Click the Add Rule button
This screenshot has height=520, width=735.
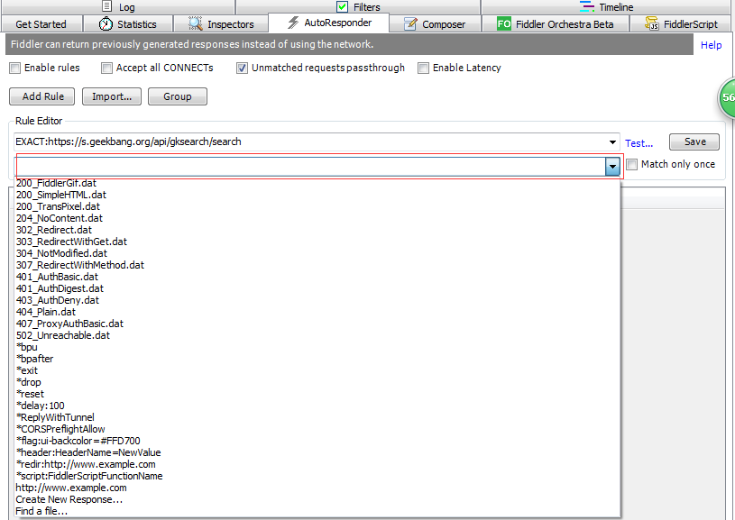click(x=41, y=96)
